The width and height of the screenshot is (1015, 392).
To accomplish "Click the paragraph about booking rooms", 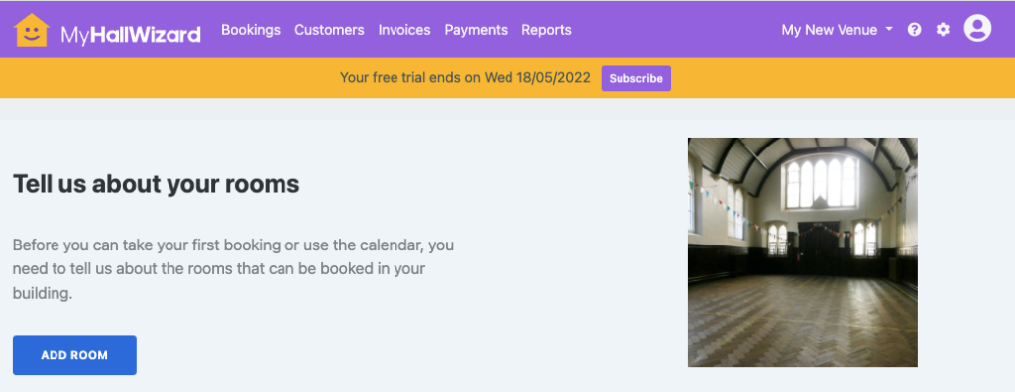I will [x=234, y=269].
